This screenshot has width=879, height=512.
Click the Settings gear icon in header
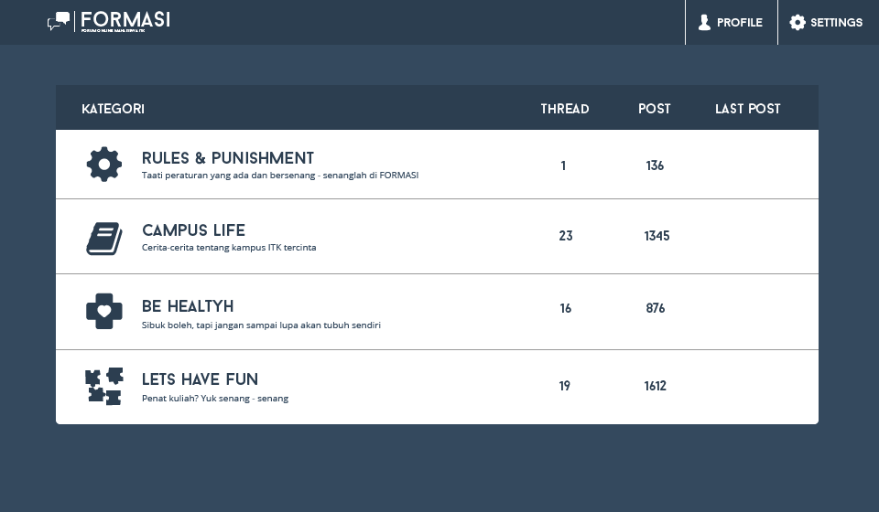pos(798,23)
